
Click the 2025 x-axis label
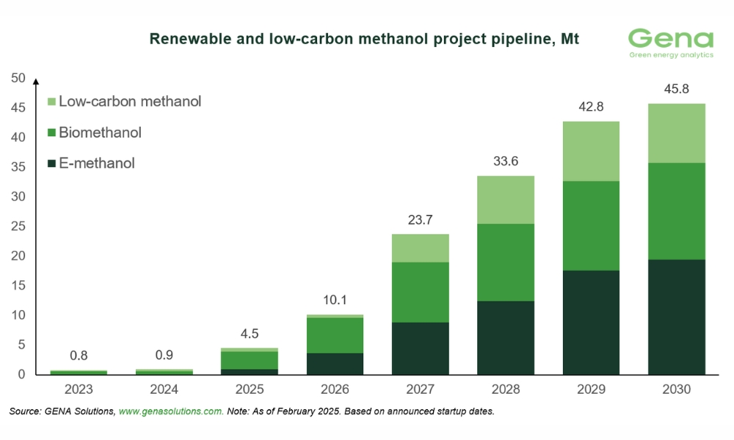click(x=250, y=389)
